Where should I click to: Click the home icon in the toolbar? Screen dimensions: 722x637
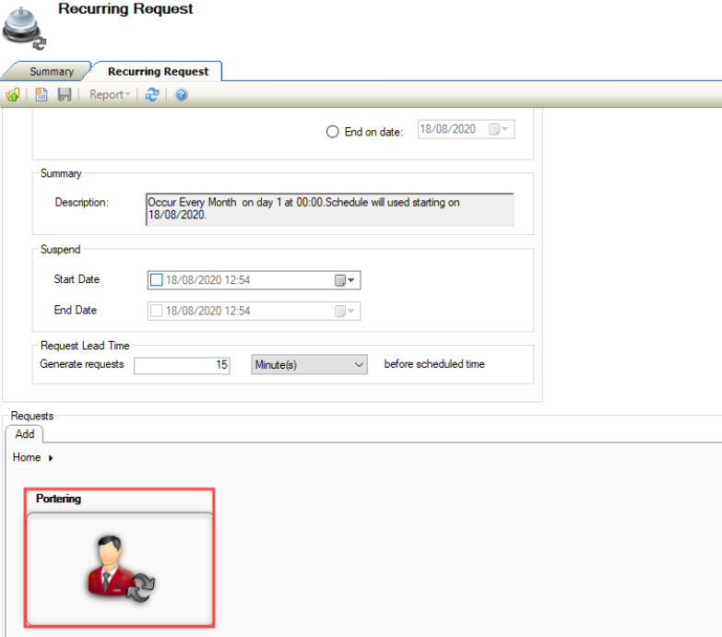(13, 95)
